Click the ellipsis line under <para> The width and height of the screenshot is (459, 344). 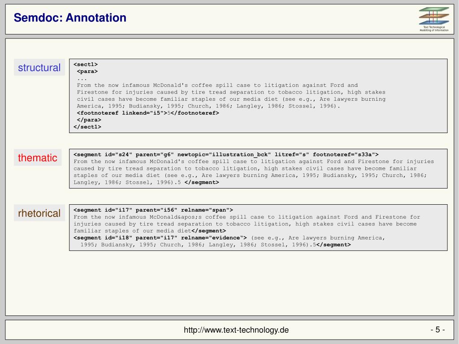click(82, 78)
